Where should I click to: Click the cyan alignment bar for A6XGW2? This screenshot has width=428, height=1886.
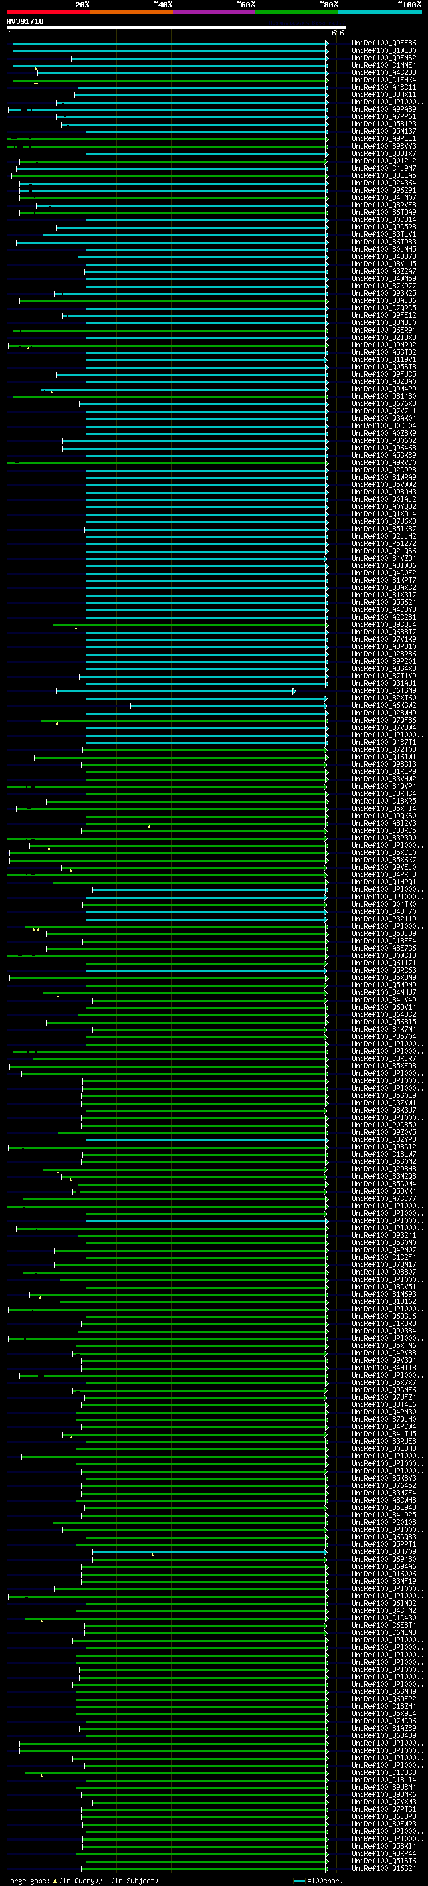[229, 706]
